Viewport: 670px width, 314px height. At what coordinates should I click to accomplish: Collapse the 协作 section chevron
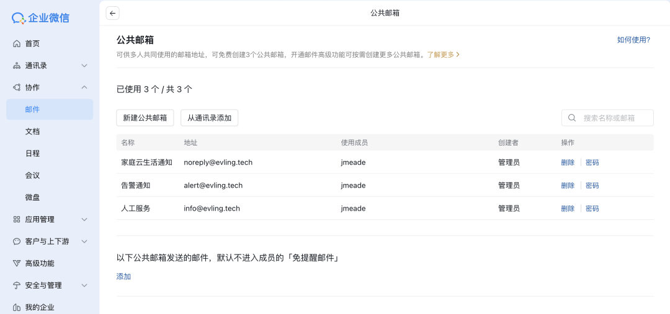[84, 87]
